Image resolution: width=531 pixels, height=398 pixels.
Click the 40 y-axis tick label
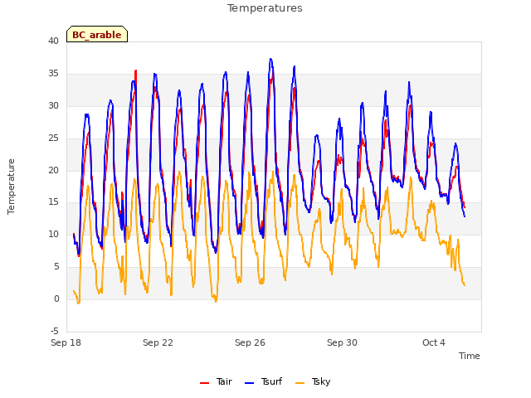pos(53,41)
